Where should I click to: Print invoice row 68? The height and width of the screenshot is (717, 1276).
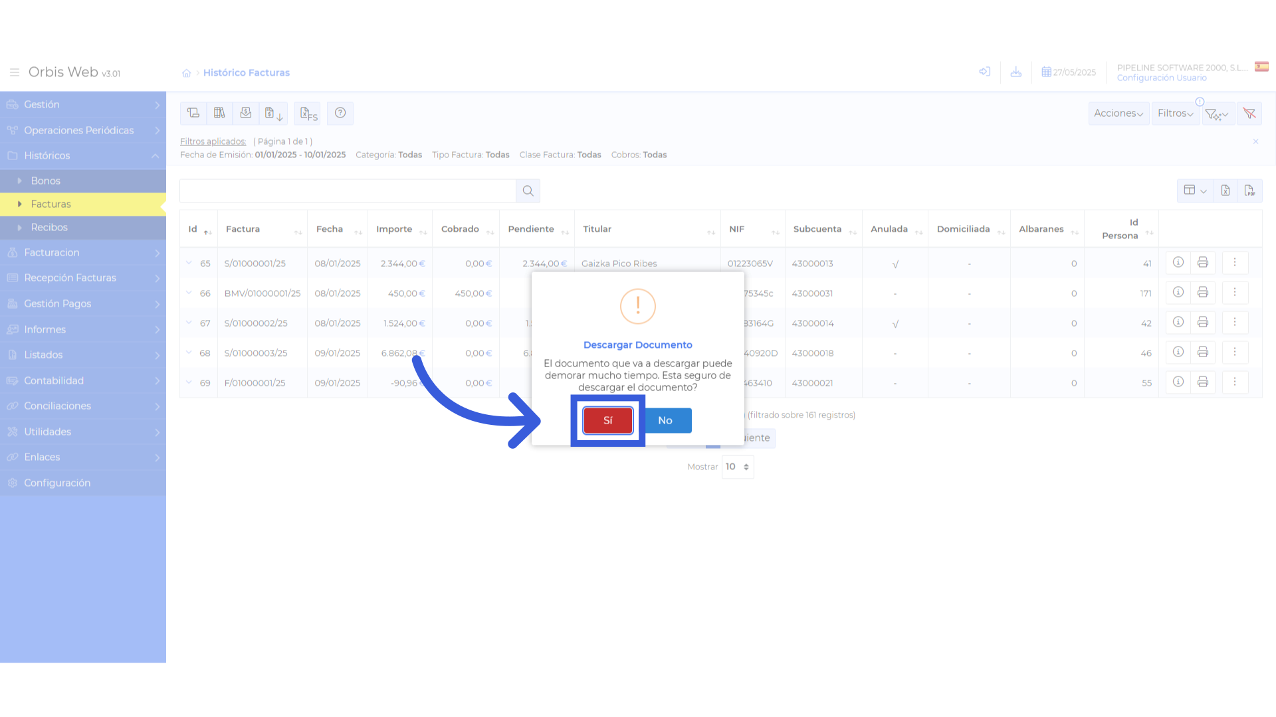1203,352
